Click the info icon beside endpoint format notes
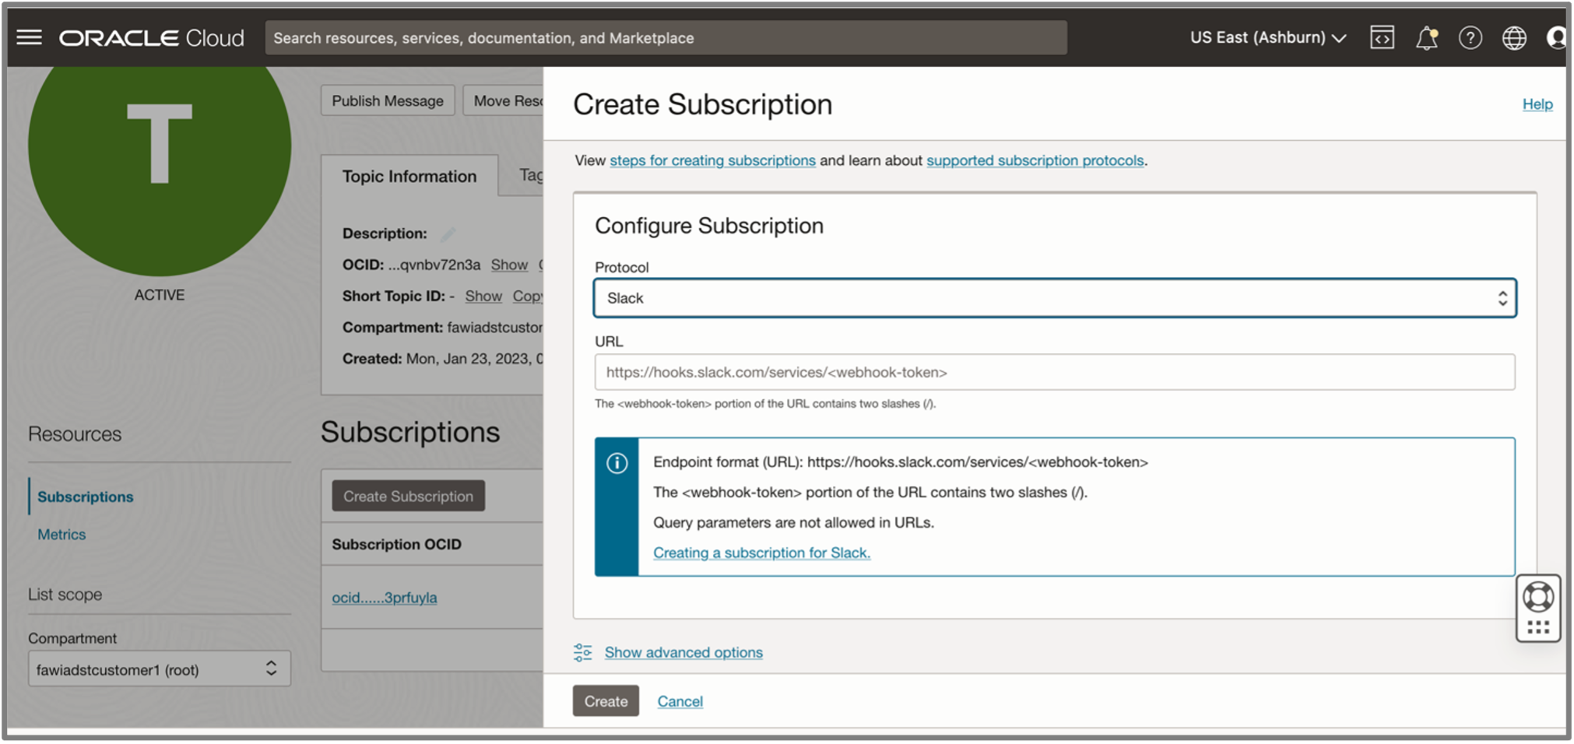The width and height of the screenshot is (1574, 744). pyautogui.click(x=617, y=462)
